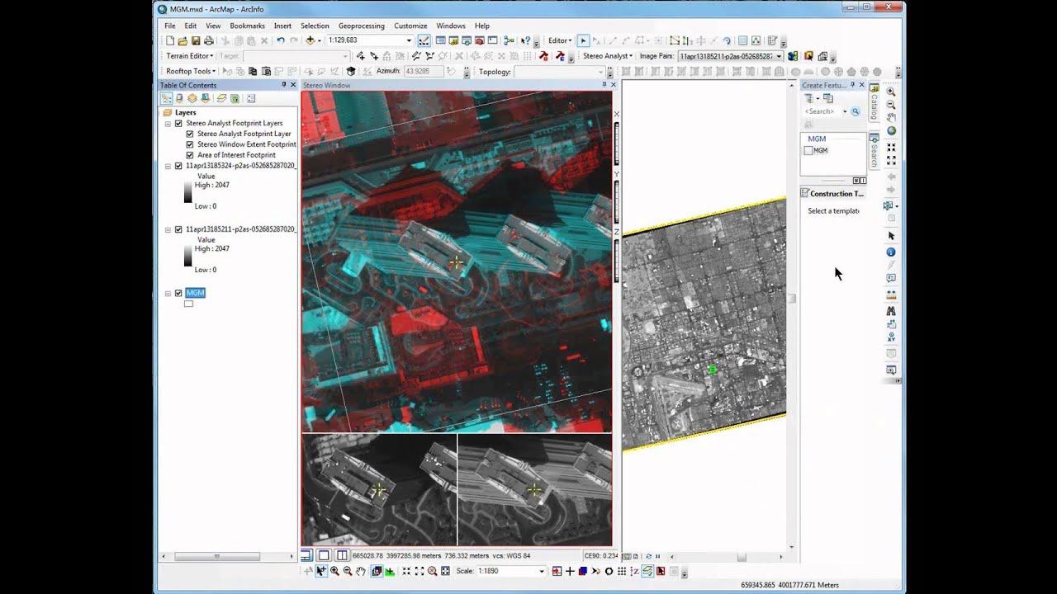Switch stereo window to split view layout
Screen dimensions: 1057x594
(342, 555)
